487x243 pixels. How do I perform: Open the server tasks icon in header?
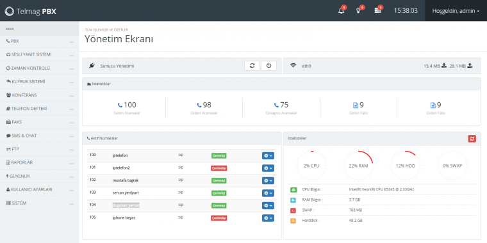point(377,10)
